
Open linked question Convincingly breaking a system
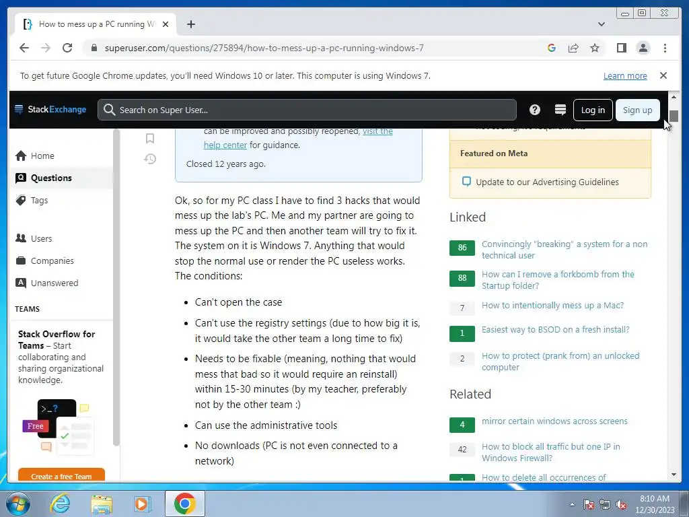coord(565,249)
